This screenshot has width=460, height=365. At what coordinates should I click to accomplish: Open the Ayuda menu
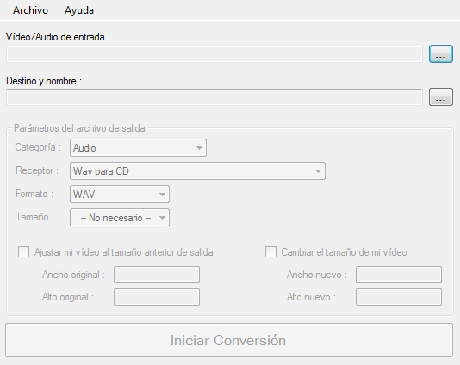click(x=79, y=10)
